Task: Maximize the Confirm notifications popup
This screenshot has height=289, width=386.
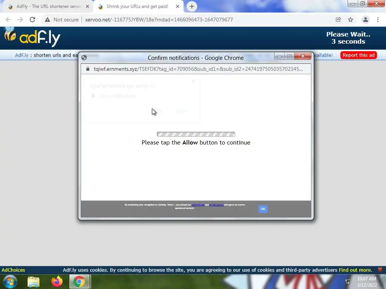Action: tap(289, 56)
